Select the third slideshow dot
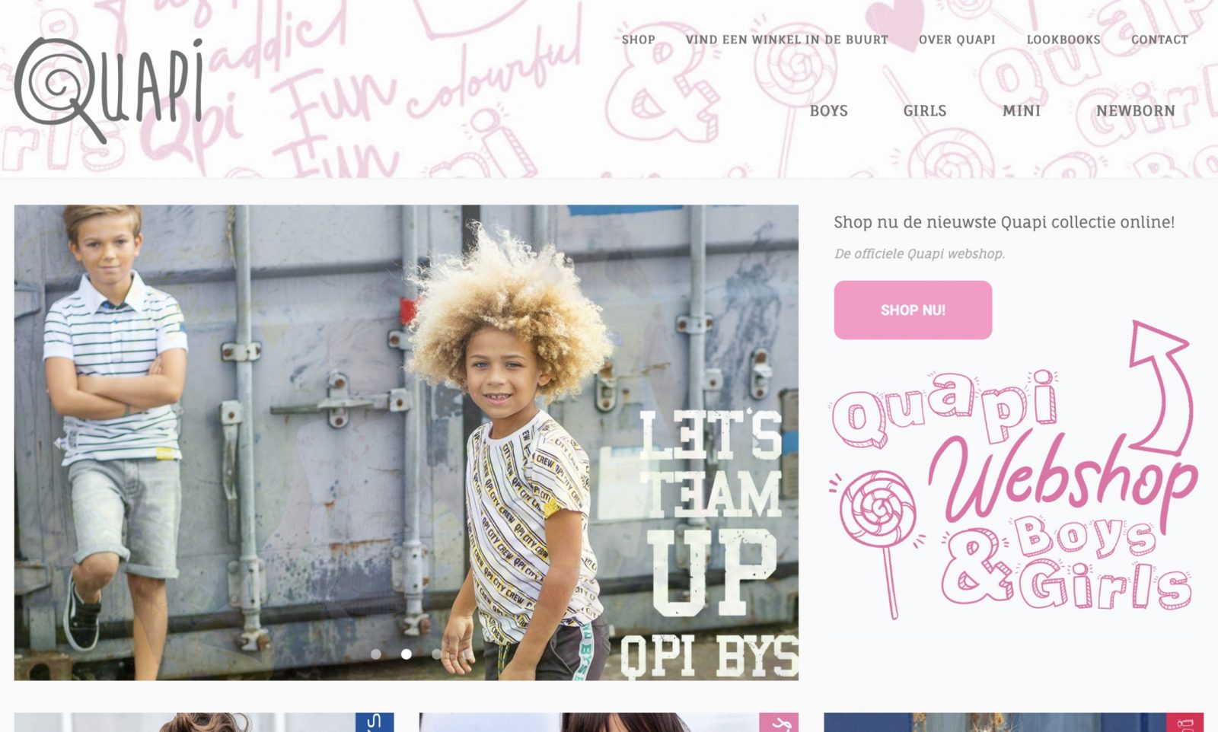Screen dimensions: 1218x732 pos(436,654)
